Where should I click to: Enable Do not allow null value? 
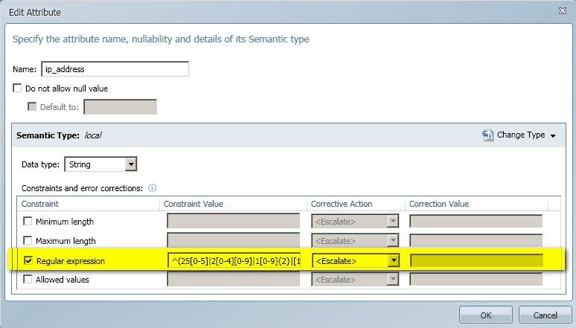(x=17, y=89)
